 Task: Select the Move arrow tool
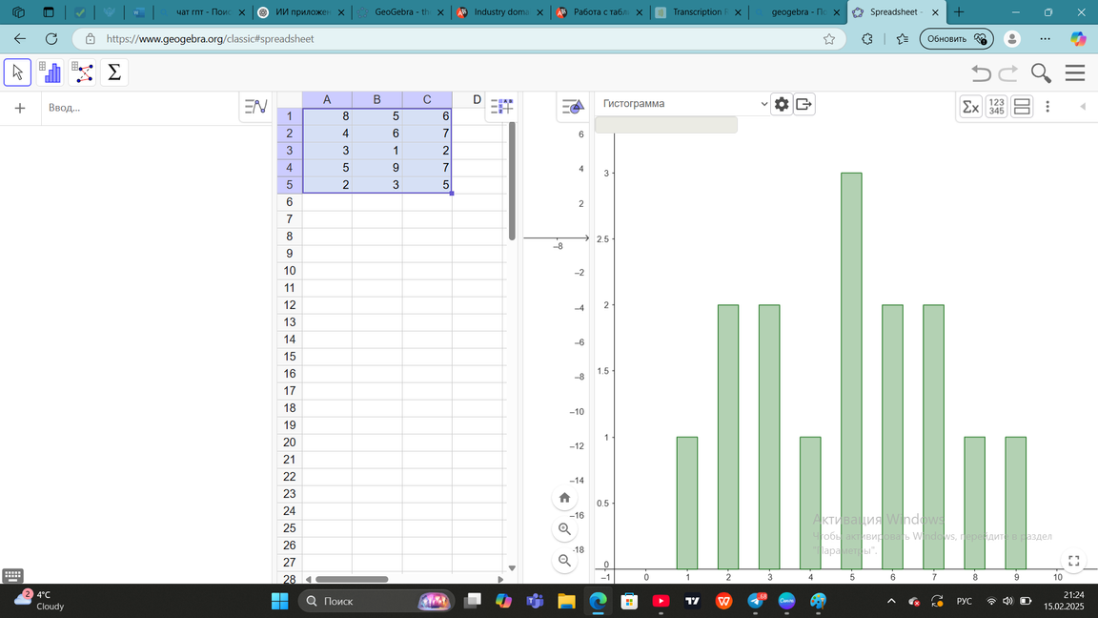17,72
